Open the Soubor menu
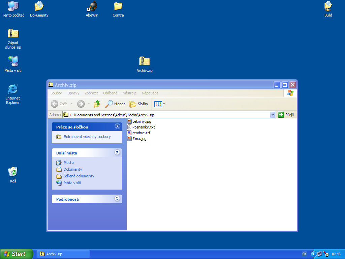 (56, 93)
